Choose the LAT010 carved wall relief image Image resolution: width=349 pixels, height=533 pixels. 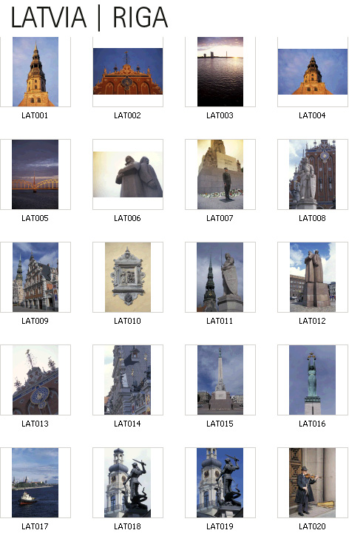pos(128,277)
